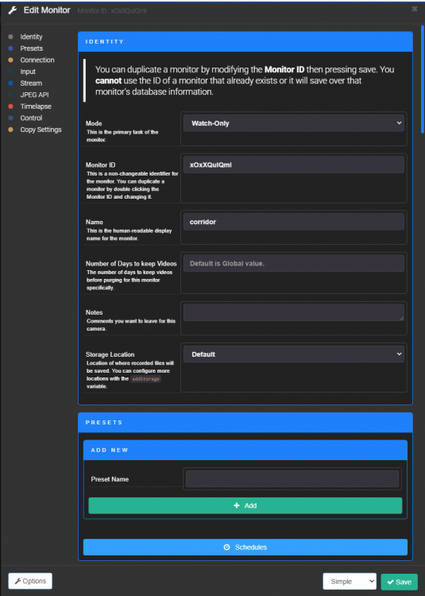Open the Control section link
The width and height of the screenshot is (425, 596).
(31, 118)
